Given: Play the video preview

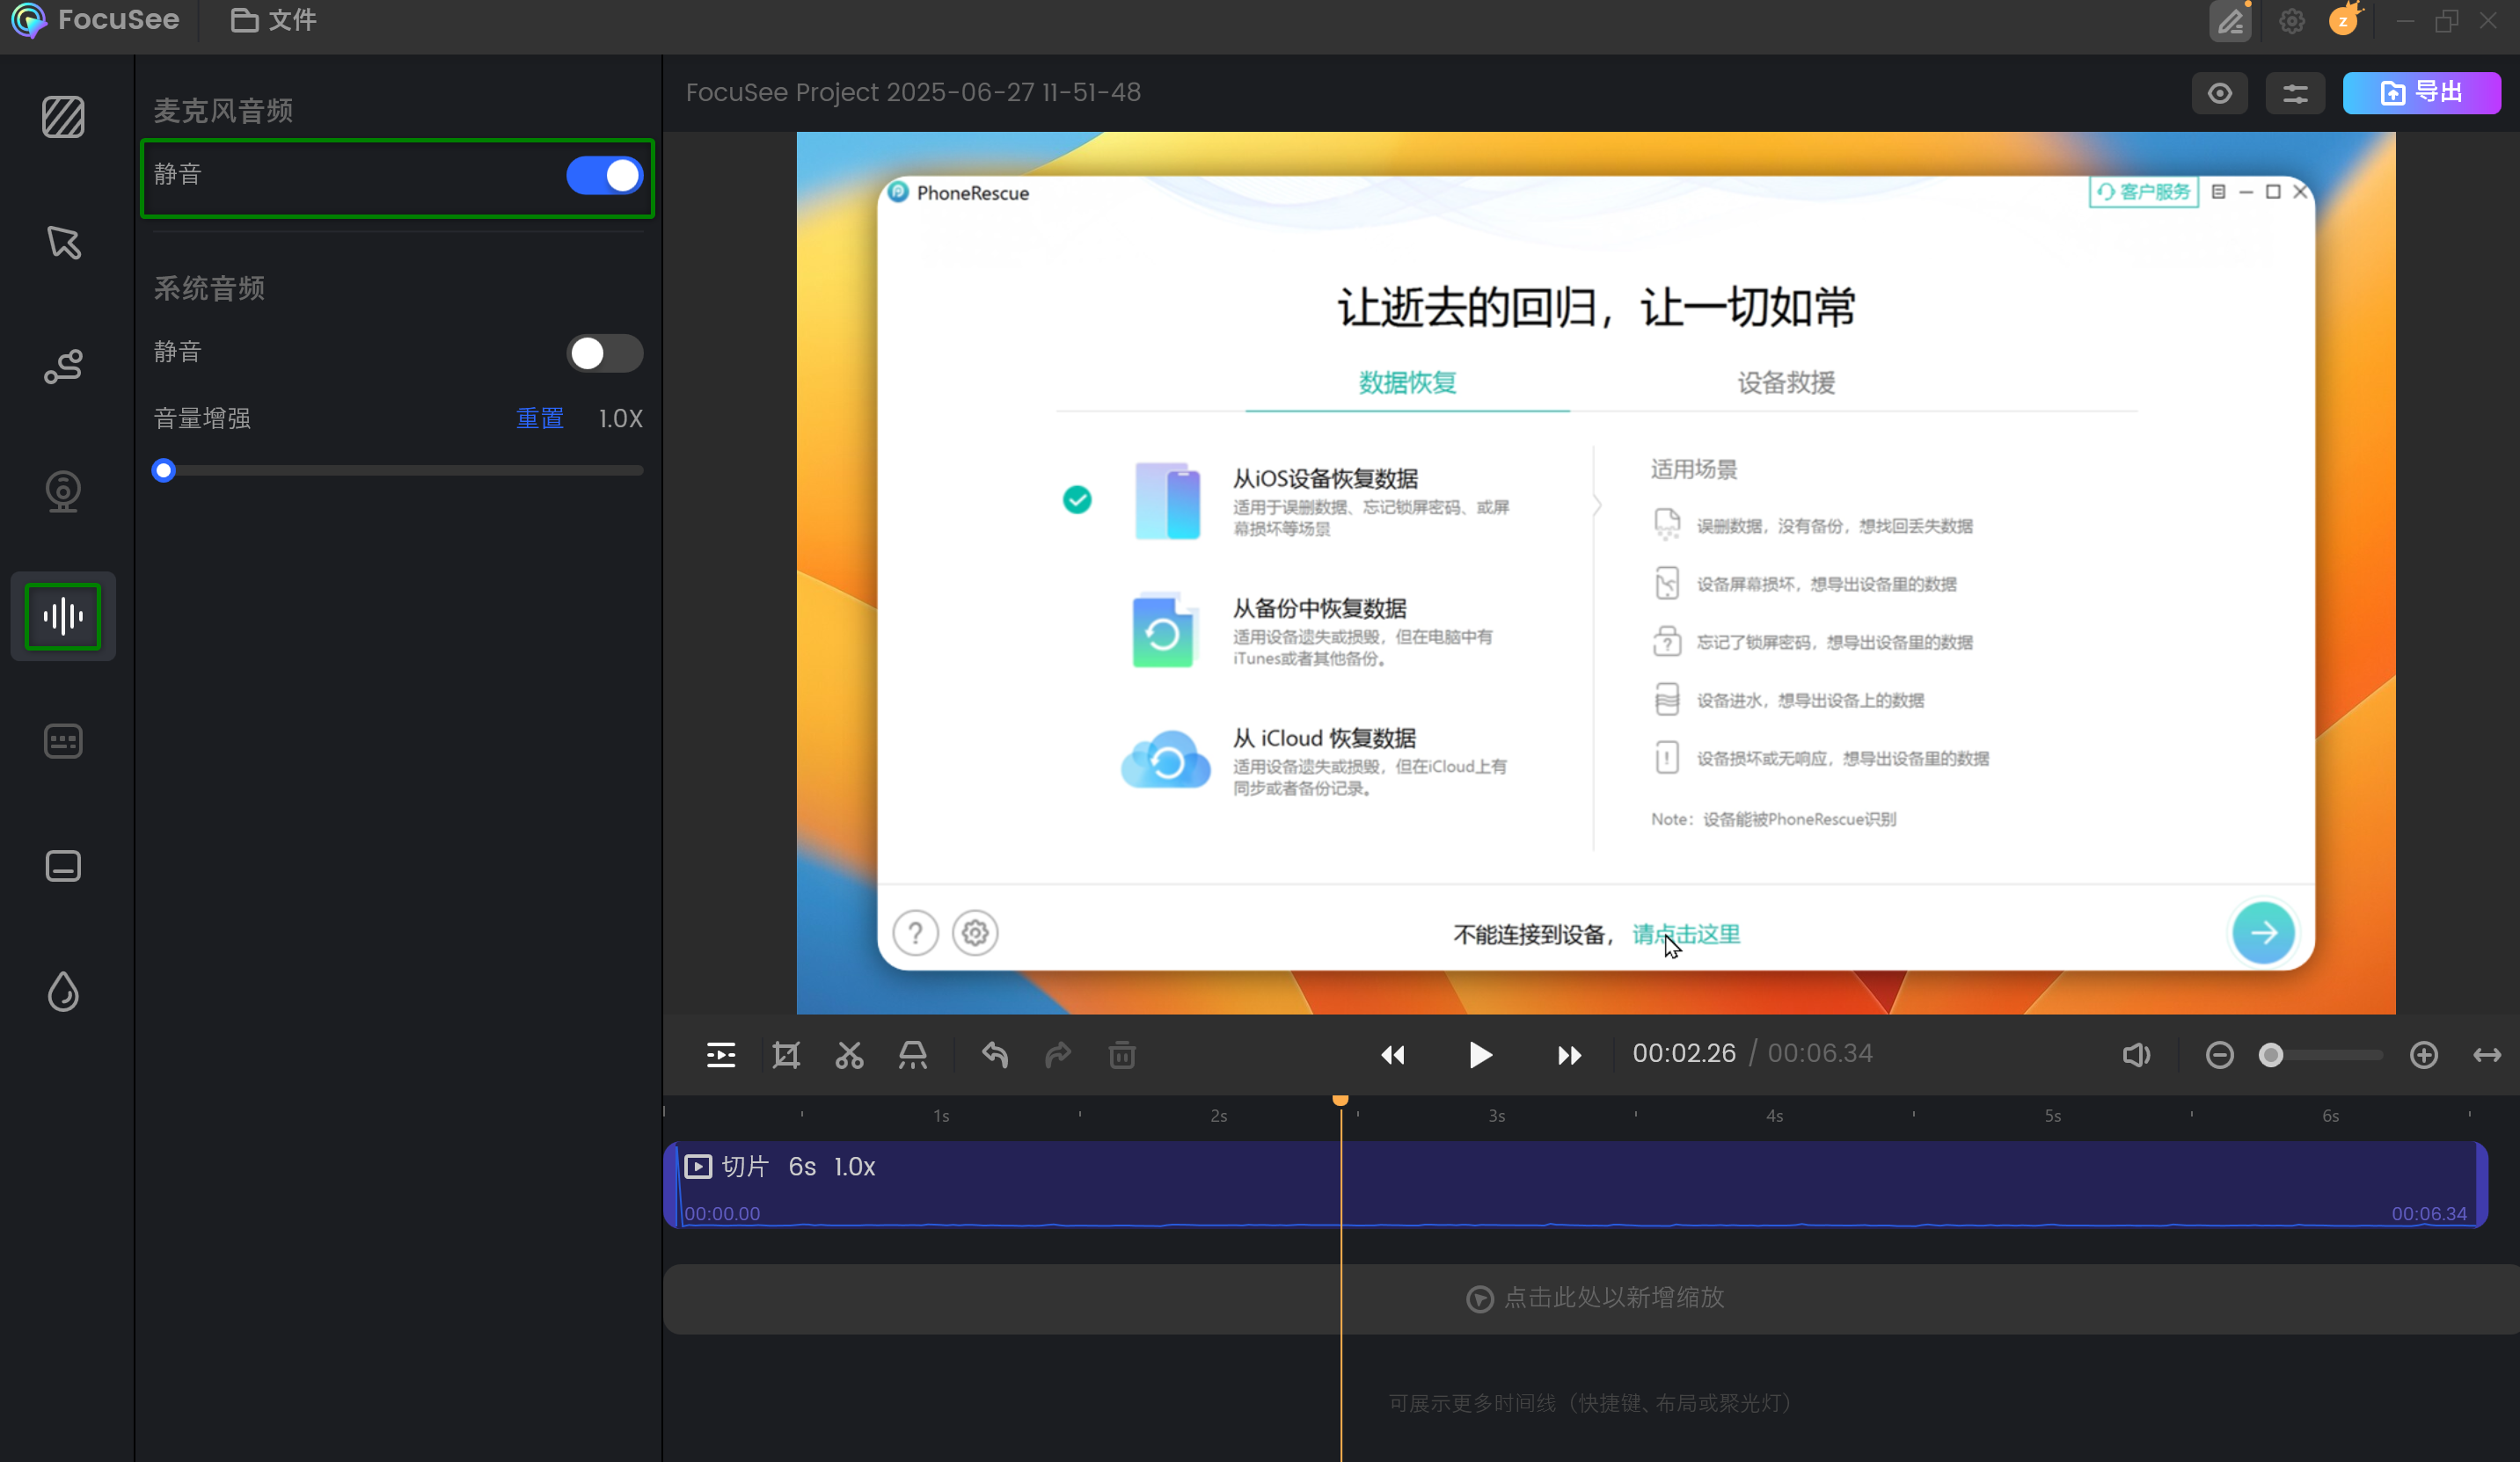Looking at the screenshot, I should click(1481, 1055).
